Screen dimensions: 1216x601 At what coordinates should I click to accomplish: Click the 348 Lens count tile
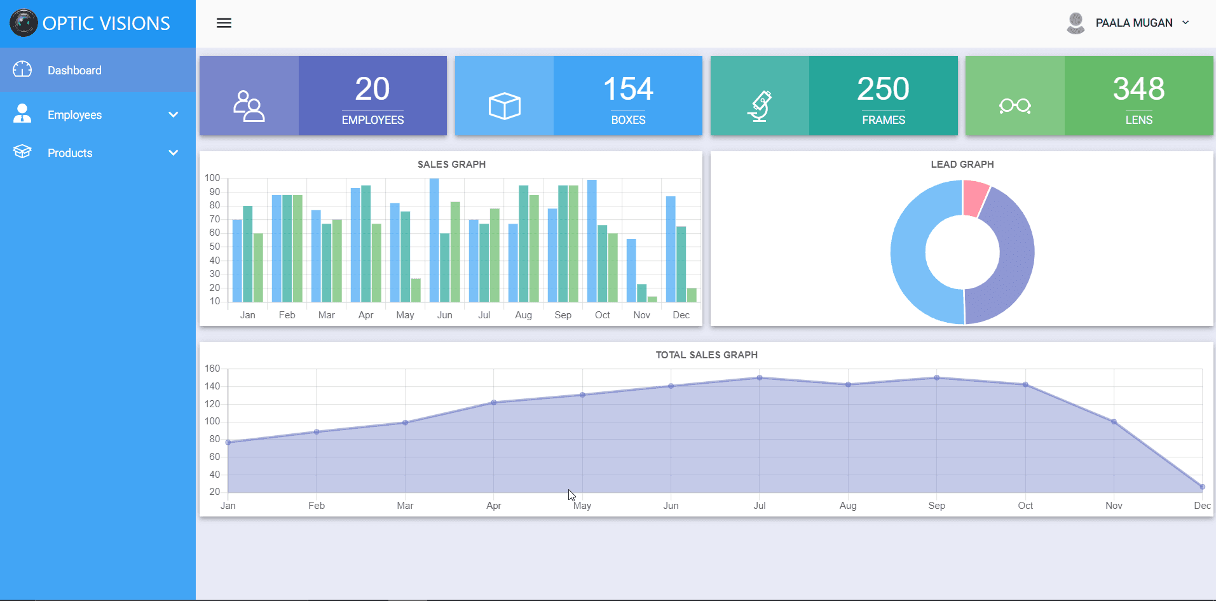tap(1138, 96)
